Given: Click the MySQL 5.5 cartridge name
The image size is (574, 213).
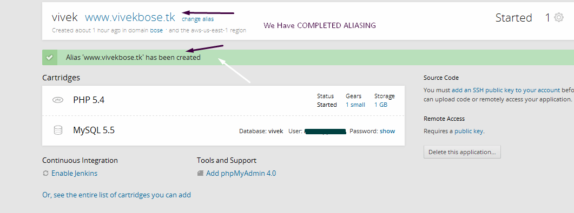Looking at the screenshot, I should pyautogui.click(x=94, y=130).
